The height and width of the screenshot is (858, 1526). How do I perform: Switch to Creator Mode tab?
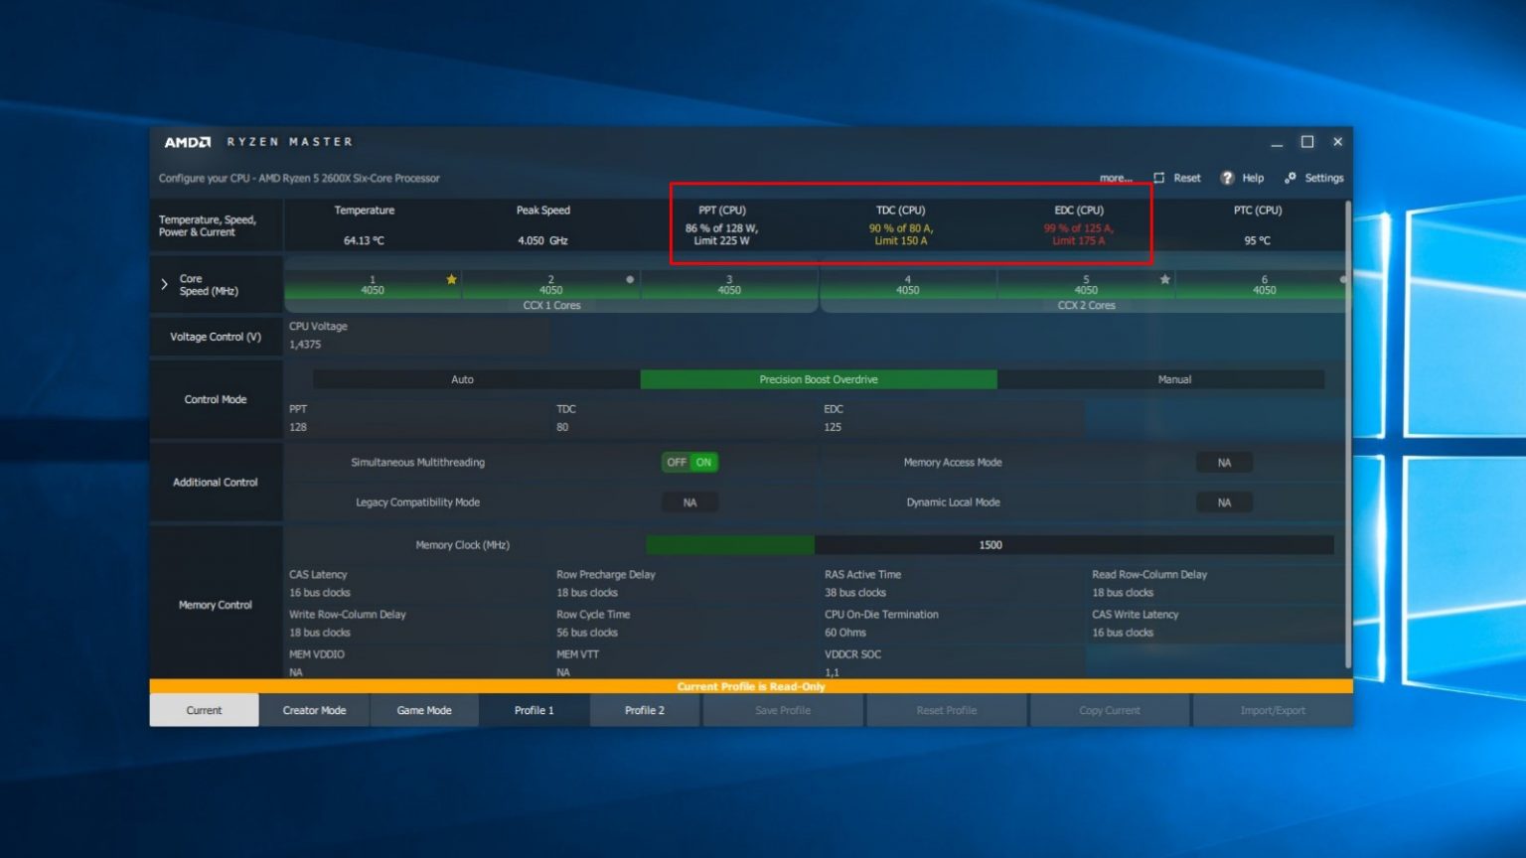tap(314, 710)
